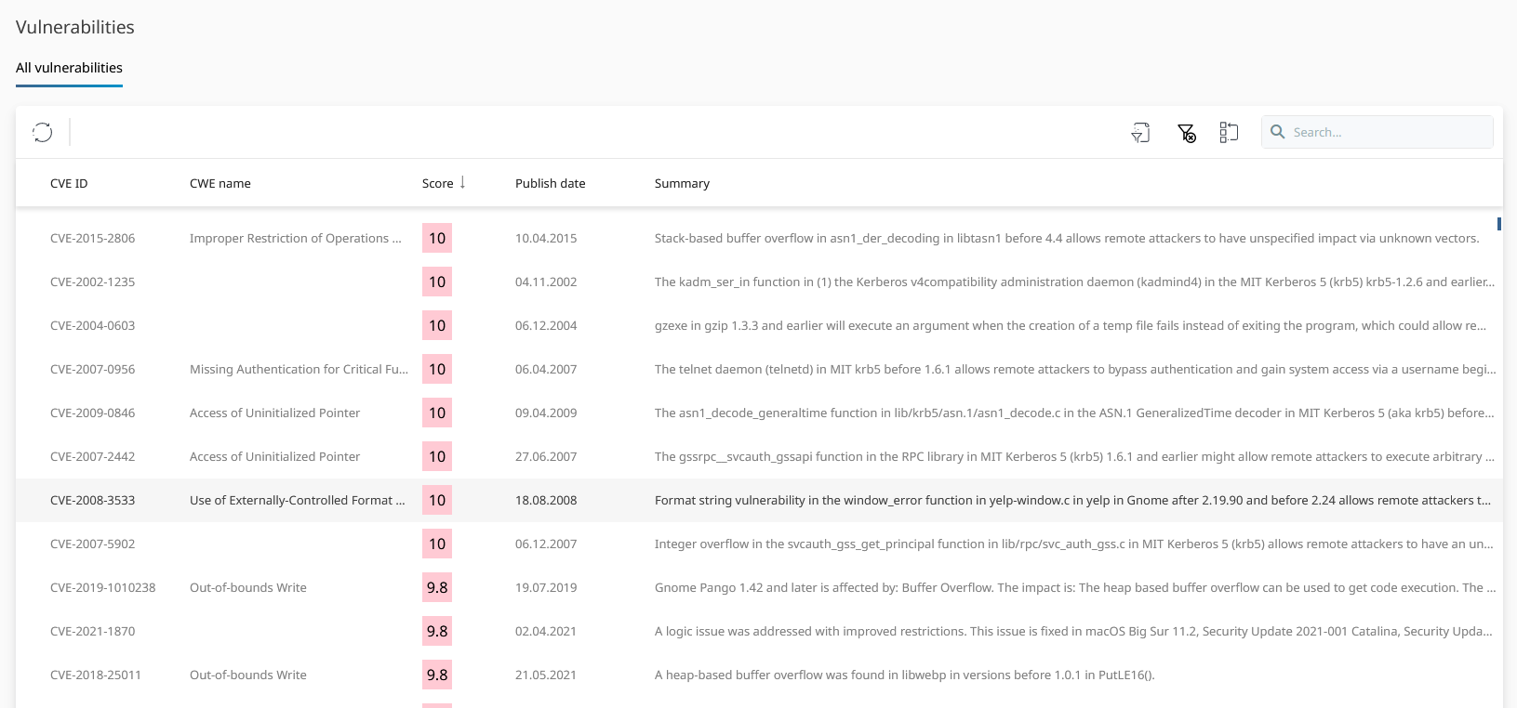This screenshot has width=1517, height=708.
Task: Clear filters using the funnel-X icon
Action: pos(1186,133)
